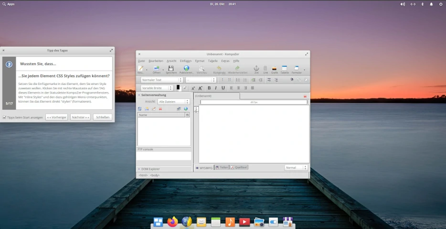The width and height of the screenshot is (446, 229).
Task: Click the Schließen button in tip dialog
Action: click(x=103, y=117)
